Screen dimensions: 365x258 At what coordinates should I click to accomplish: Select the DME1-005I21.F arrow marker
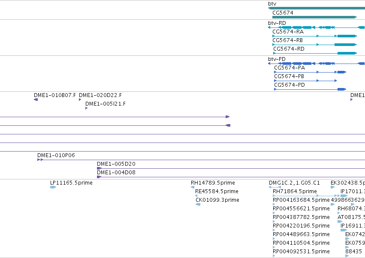(x=86, y=108)
